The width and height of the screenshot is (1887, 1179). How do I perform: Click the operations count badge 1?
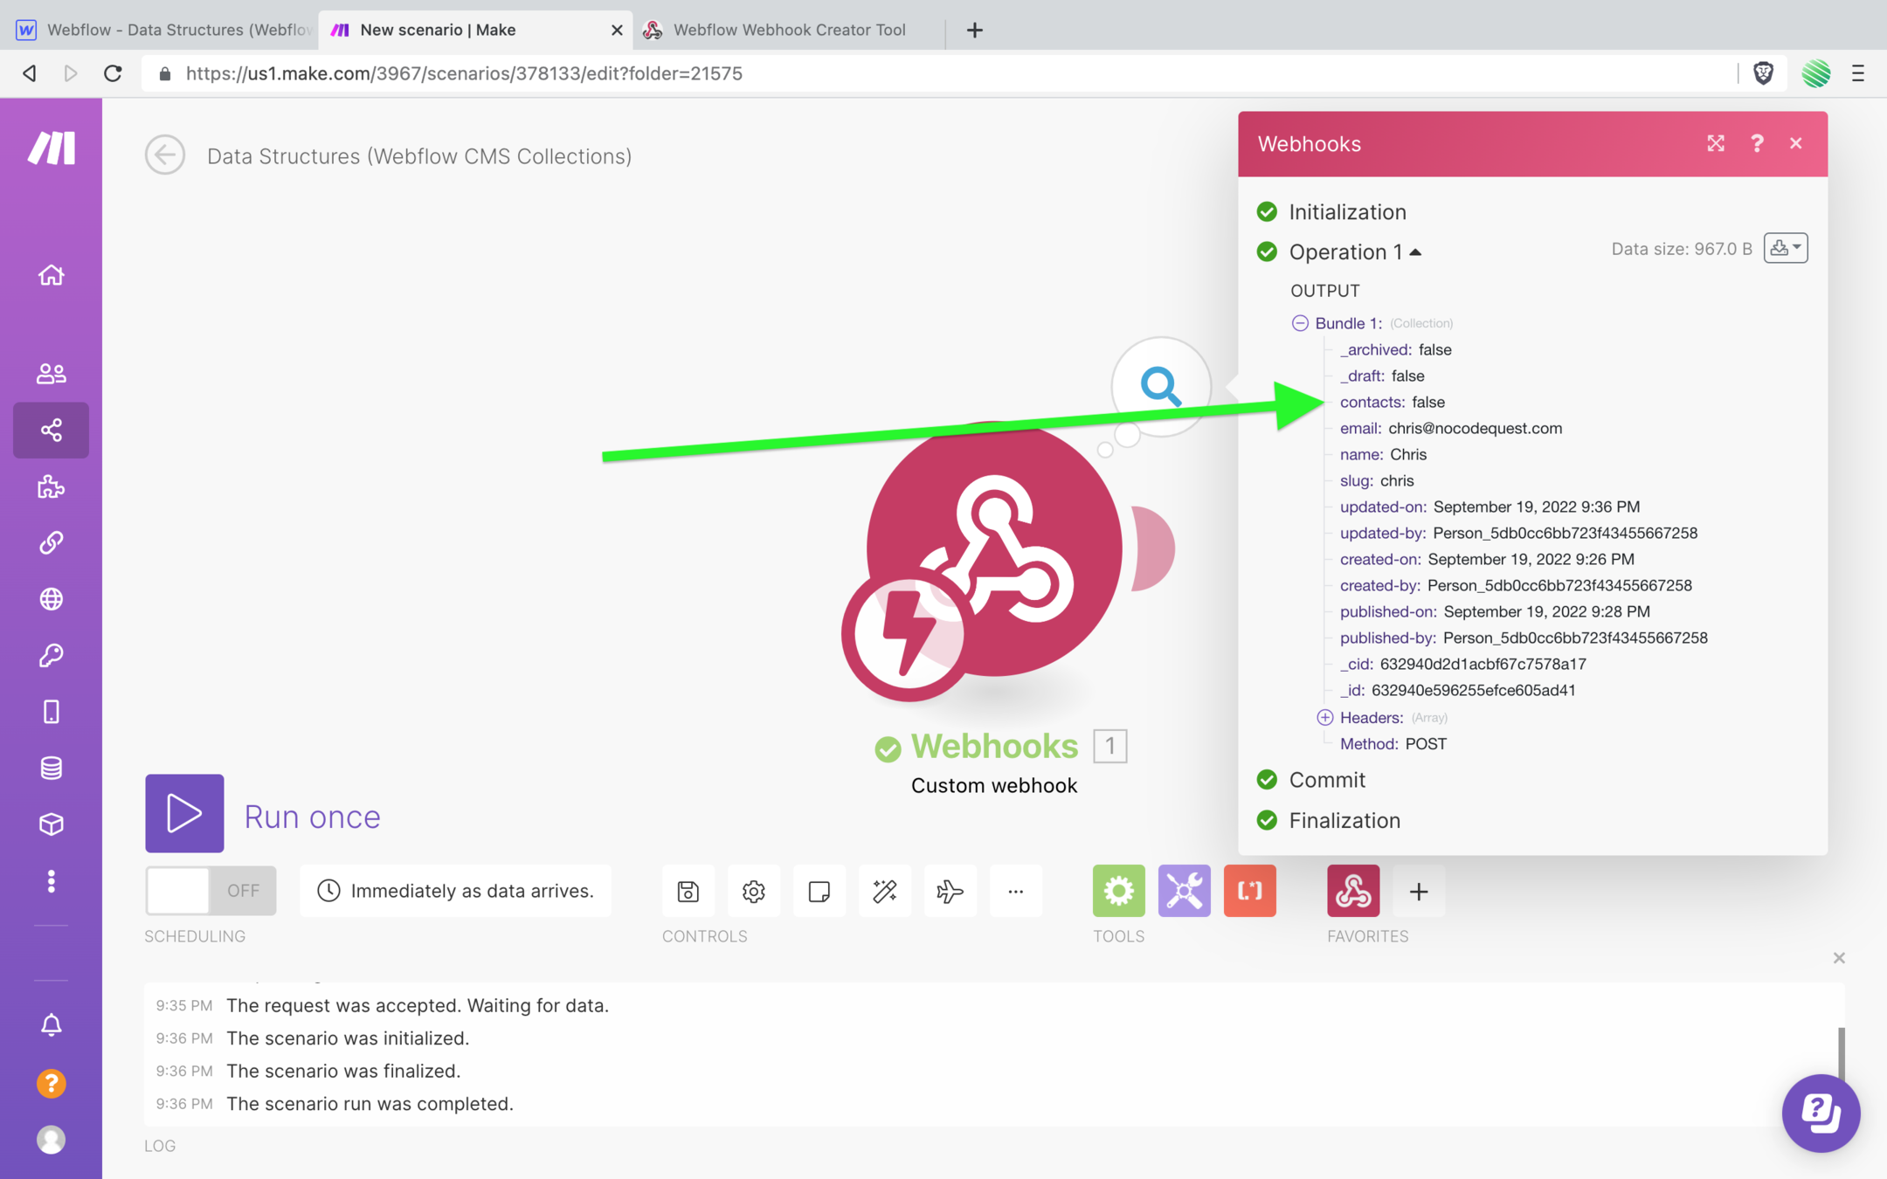click(x=1109, y=746)
